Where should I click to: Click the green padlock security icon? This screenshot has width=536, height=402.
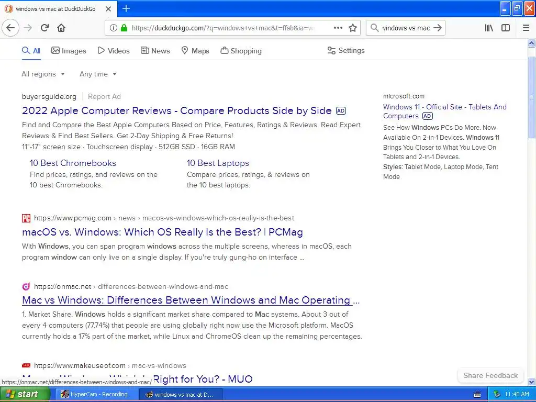pyautogui.click(x=124, y=28)
